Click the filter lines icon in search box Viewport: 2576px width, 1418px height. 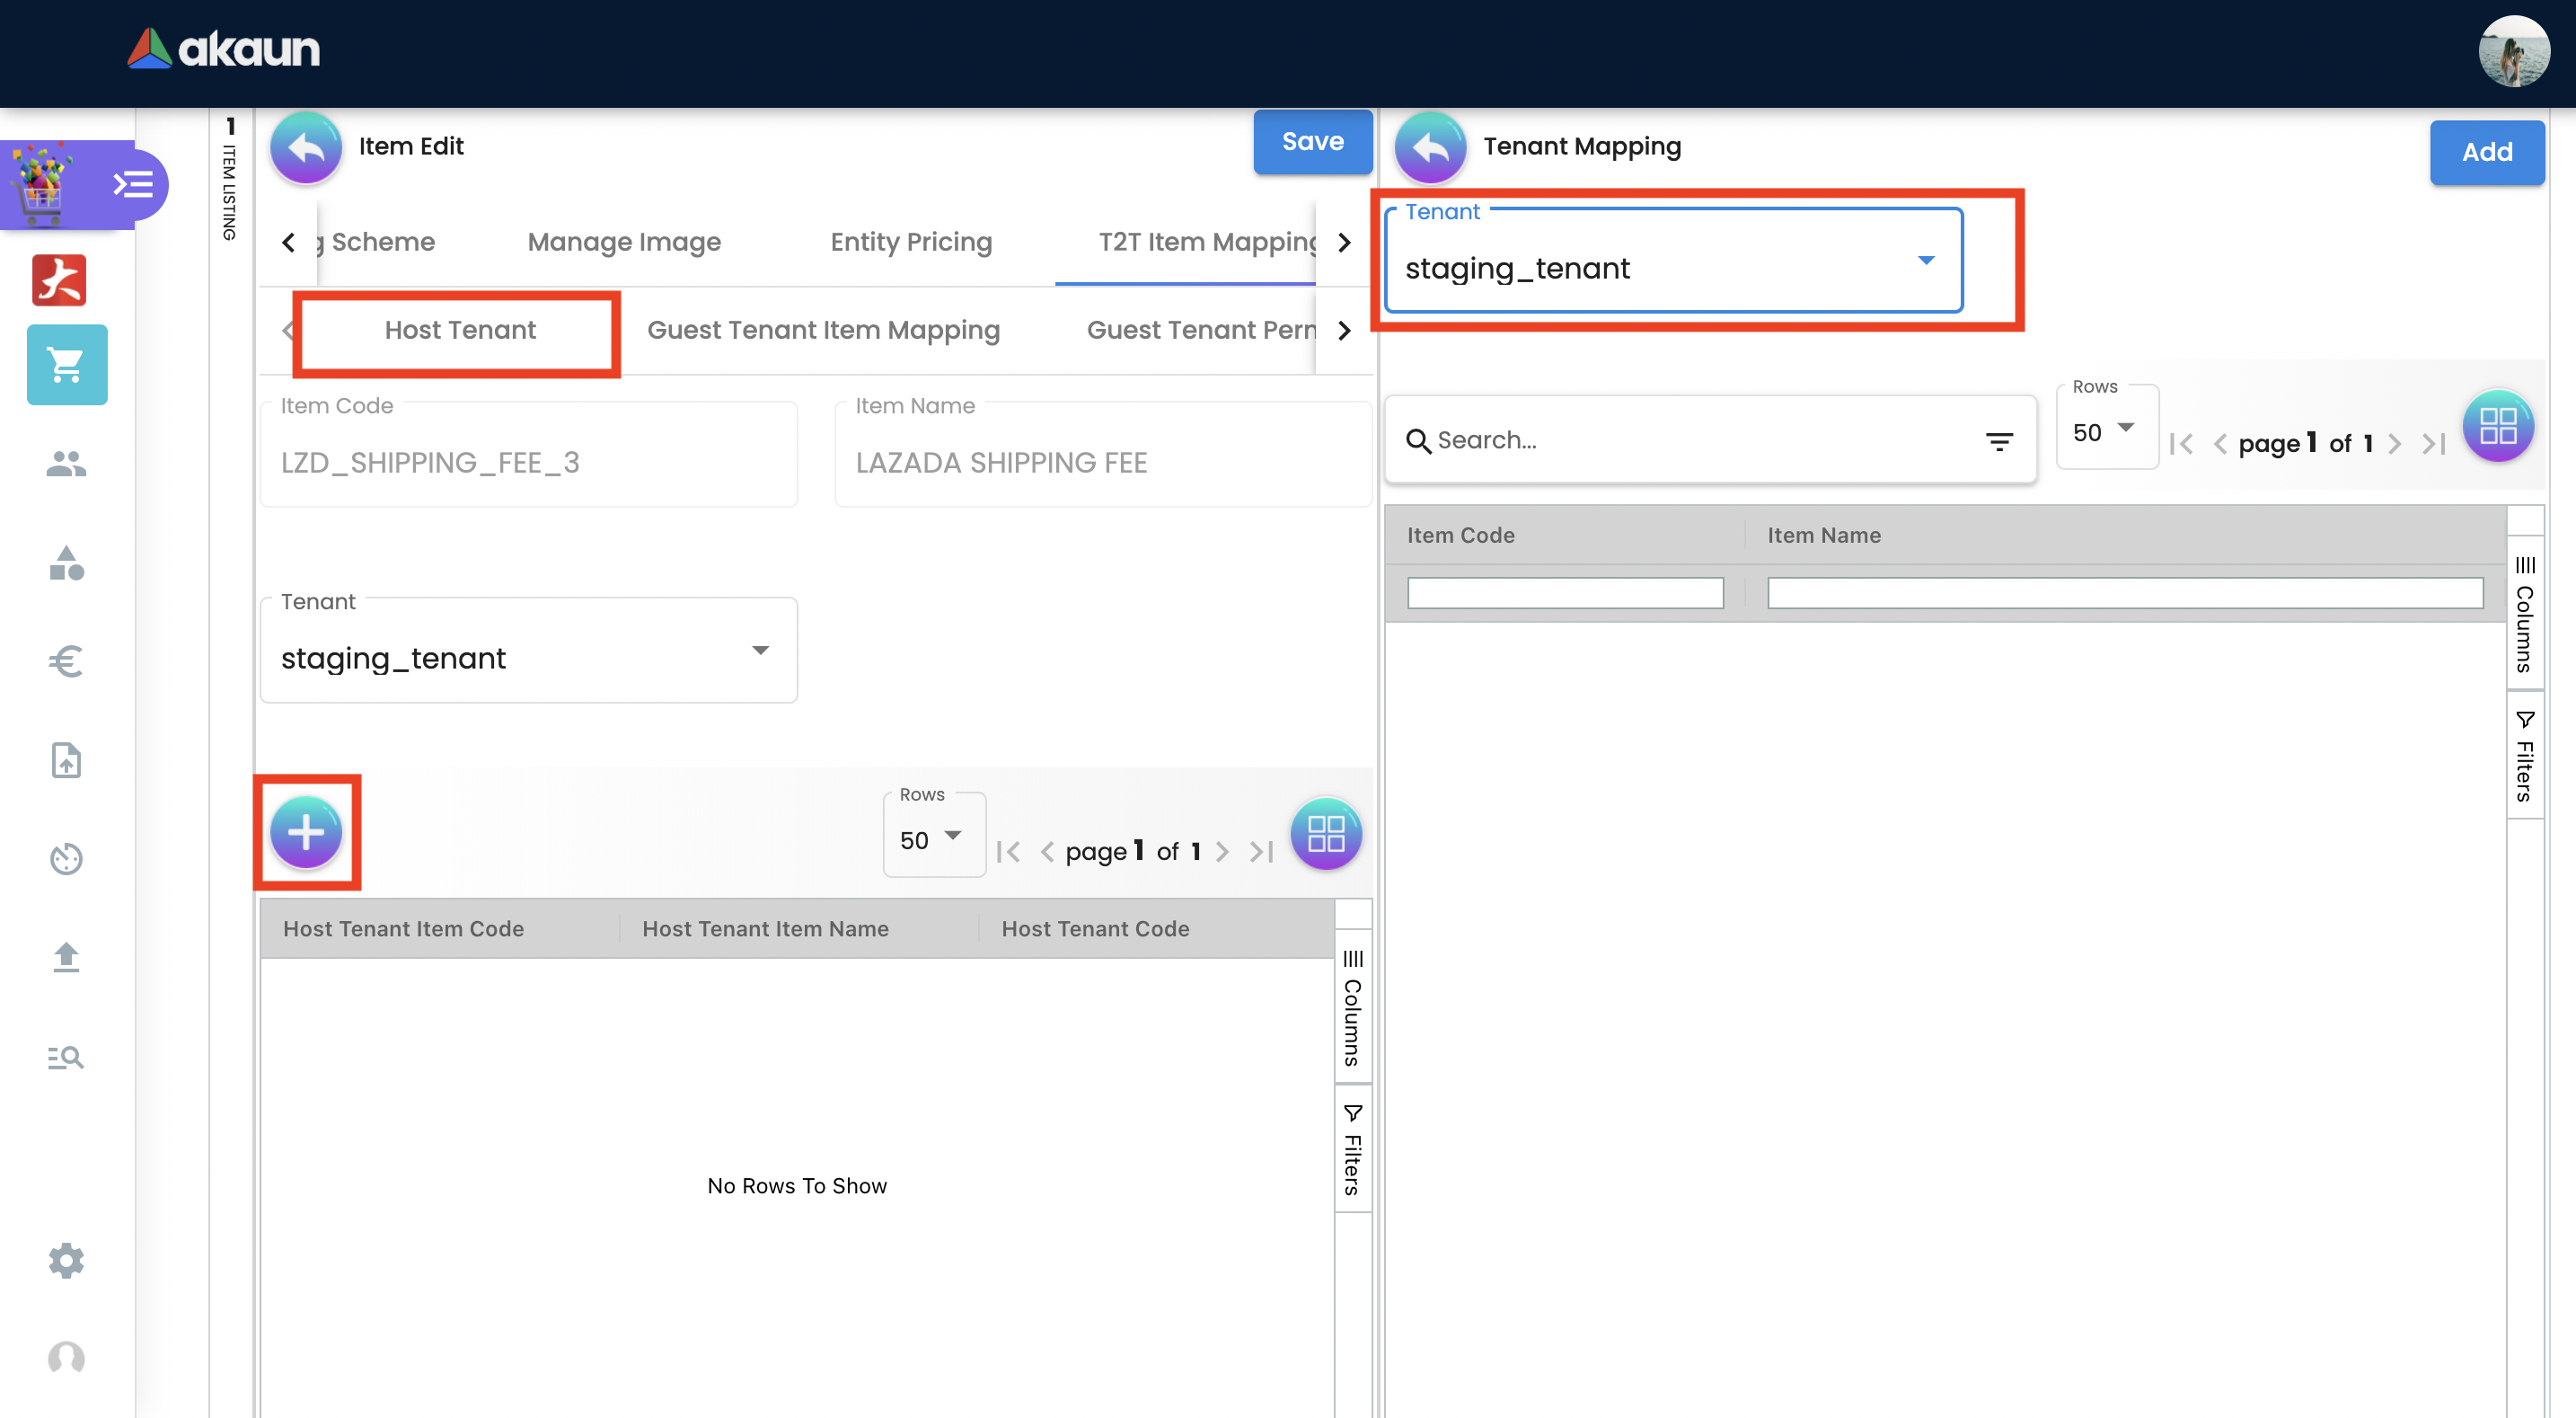click(1998, 440)
